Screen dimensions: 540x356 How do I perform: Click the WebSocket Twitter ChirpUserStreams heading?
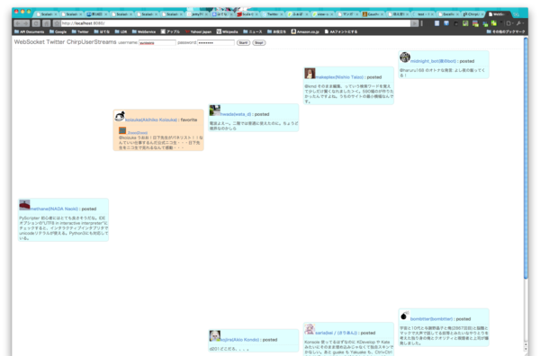[x=65, y=42]
